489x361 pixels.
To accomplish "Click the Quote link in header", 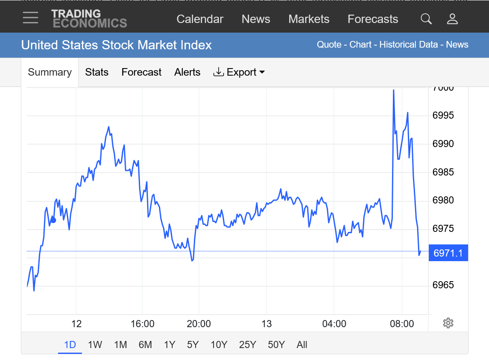I will [329, 45].
